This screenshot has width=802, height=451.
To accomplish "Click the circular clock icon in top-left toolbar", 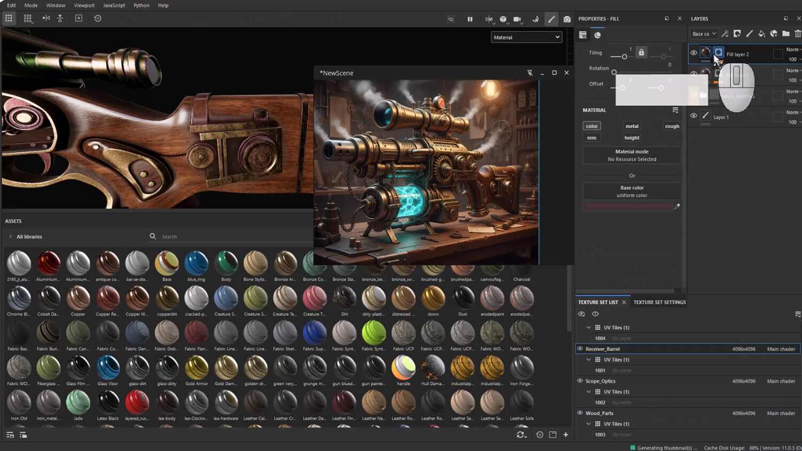I will (x=97, y=18).
